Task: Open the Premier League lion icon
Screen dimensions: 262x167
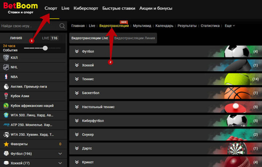Action: (x=6, y=86)
